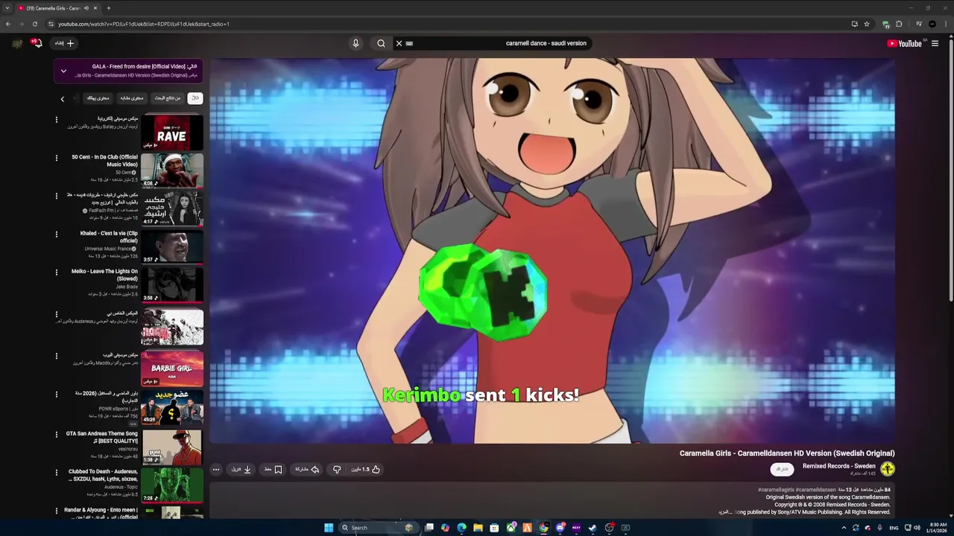Open options for 50 Cent In Da Club
Viewport: 954px width, 536px height.
pyautogui.click(x=57, y=158)
